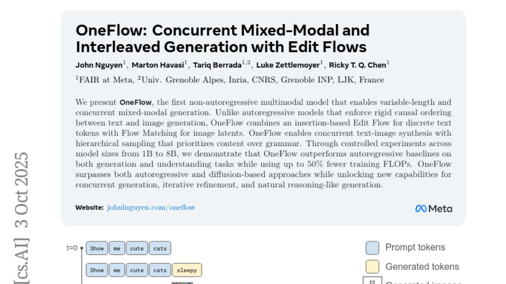Click author name Ricky T. Q. Chen

click(358, 65)
